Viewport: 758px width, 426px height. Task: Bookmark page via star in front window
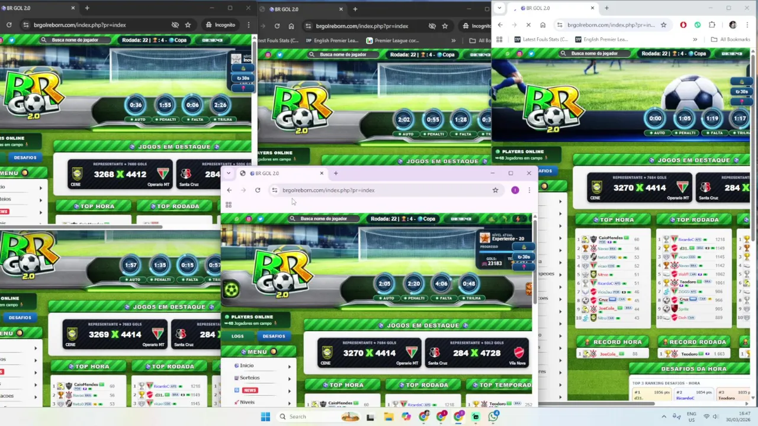pos(495,190)
